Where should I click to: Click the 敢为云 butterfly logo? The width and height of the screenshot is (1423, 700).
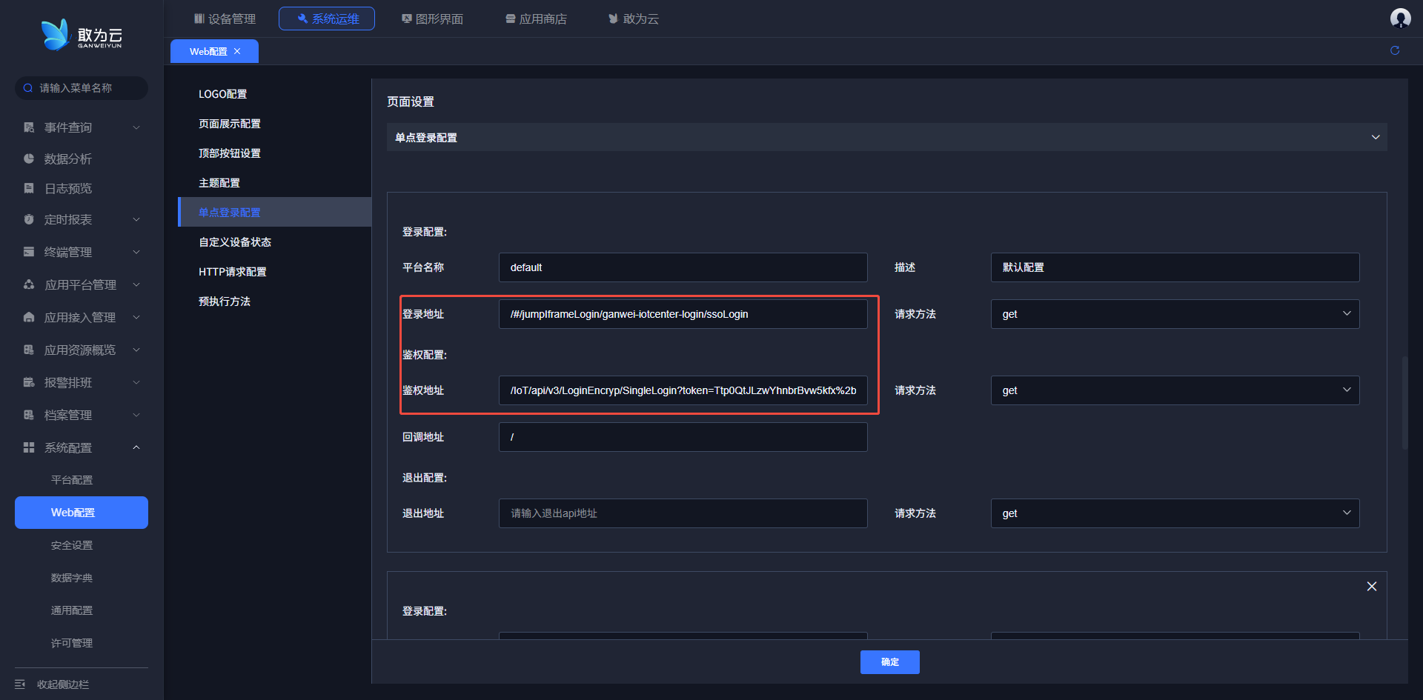[55, 34]
